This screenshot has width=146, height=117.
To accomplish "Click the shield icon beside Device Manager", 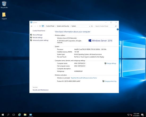I will coord(31,35).
